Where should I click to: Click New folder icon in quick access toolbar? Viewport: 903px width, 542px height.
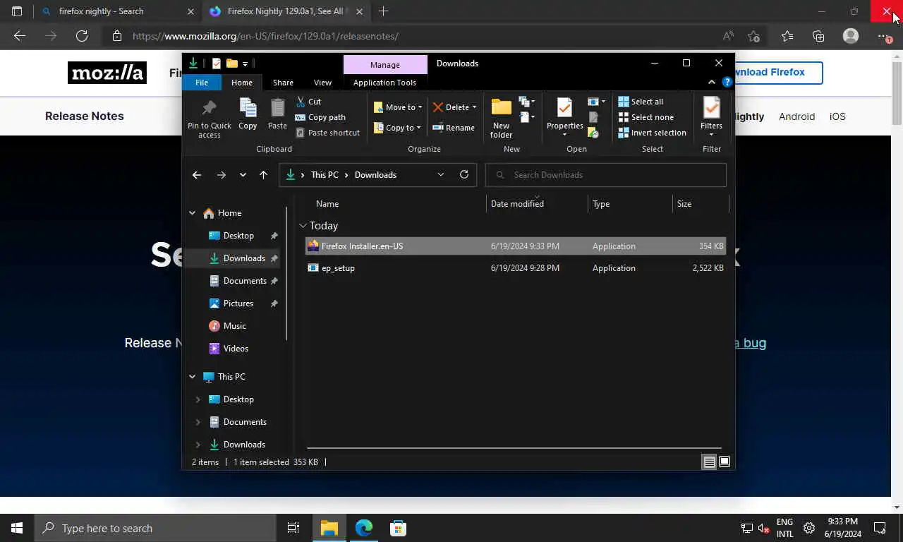(x=231, y=64)
